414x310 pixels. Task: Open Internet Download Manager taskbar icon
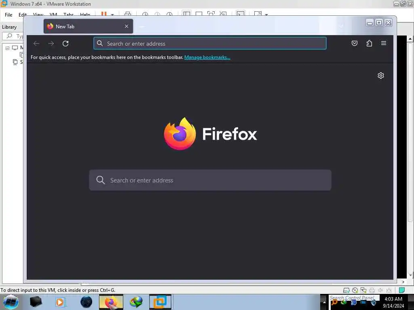point(136,302)
